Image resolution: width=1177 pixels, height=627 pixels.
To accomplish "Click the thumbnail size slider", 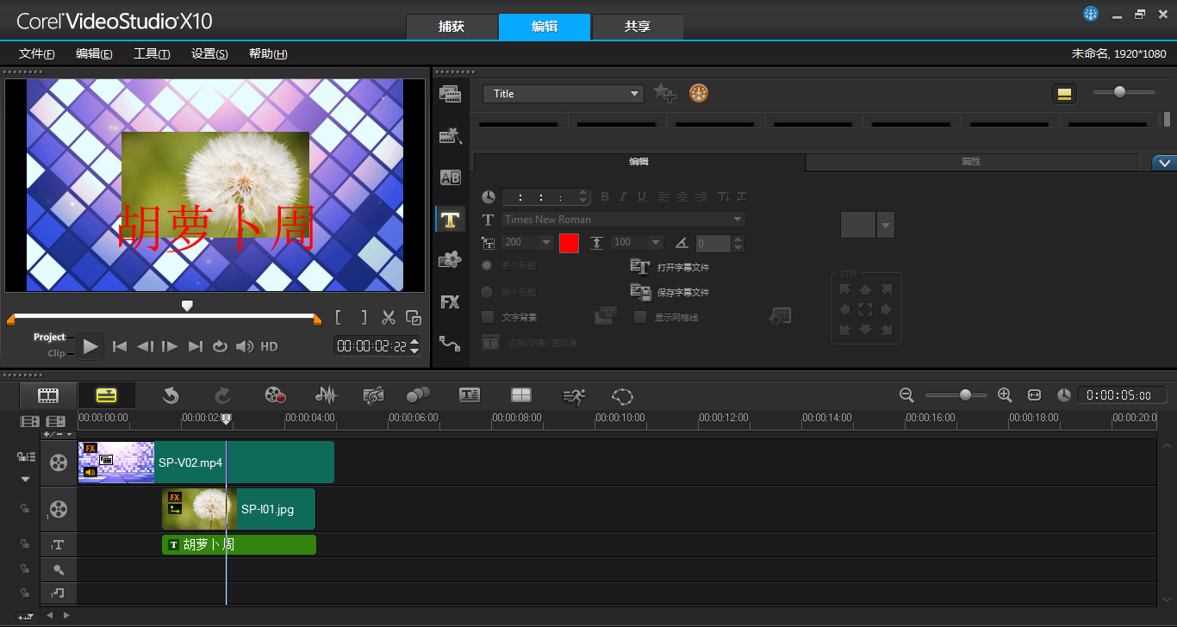I will coord(1119,91).
